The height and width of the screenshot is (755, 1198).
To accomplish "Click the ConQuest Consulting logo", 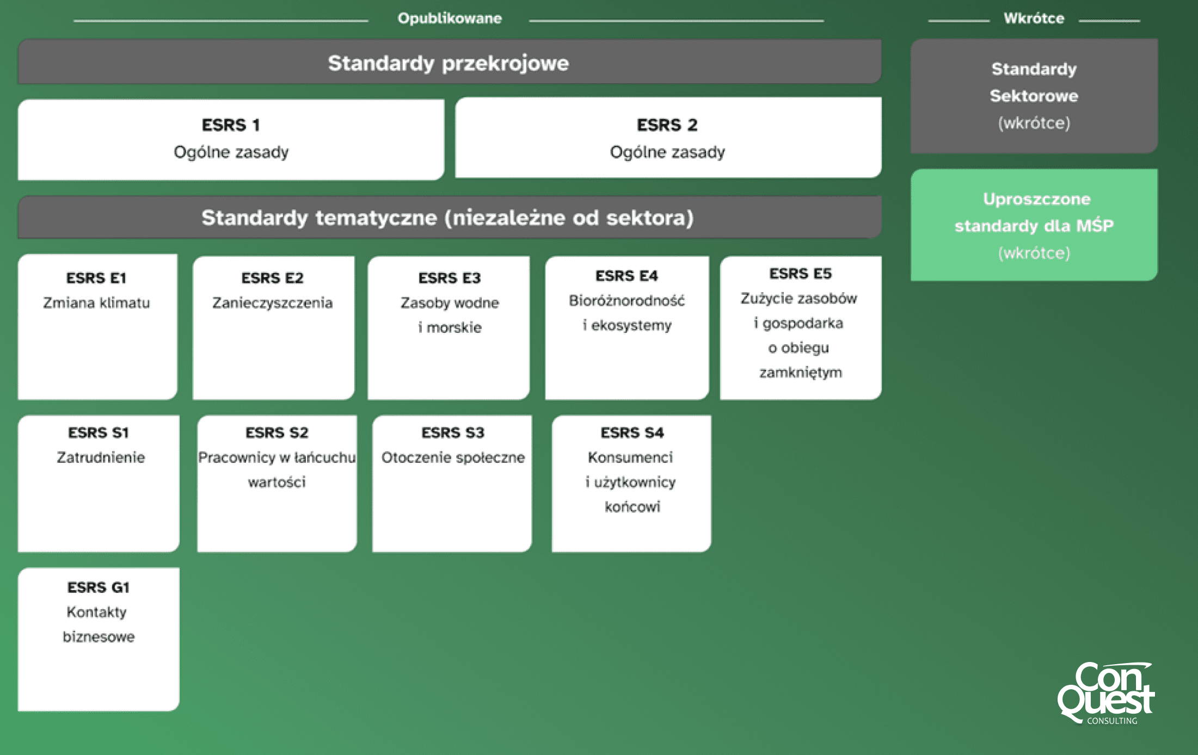I will [x=1106, y=690].
